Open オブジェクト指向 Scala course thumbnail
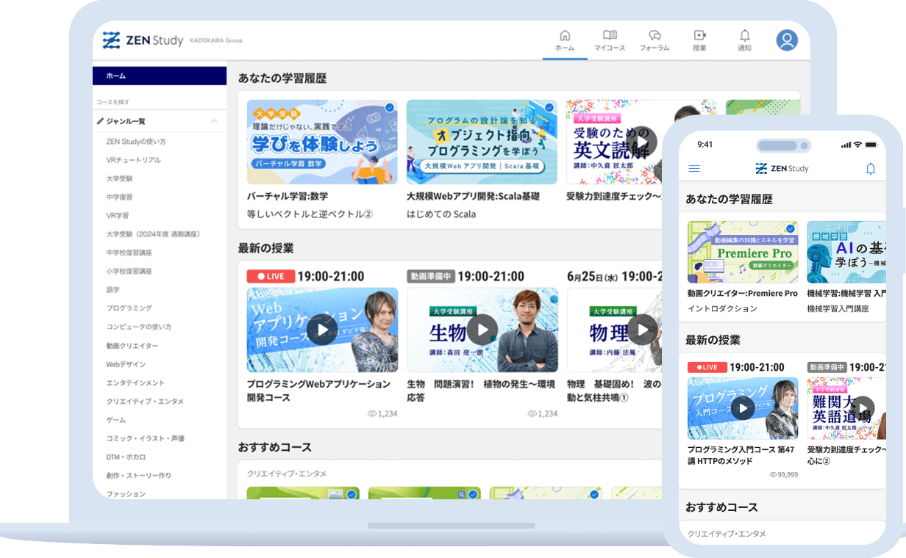Viewport: 906px width, 558px height. click(x=482, y=142)
